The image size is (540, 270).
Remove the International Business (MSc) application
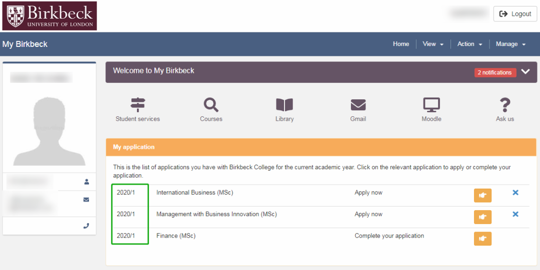[x=515, y=193]
